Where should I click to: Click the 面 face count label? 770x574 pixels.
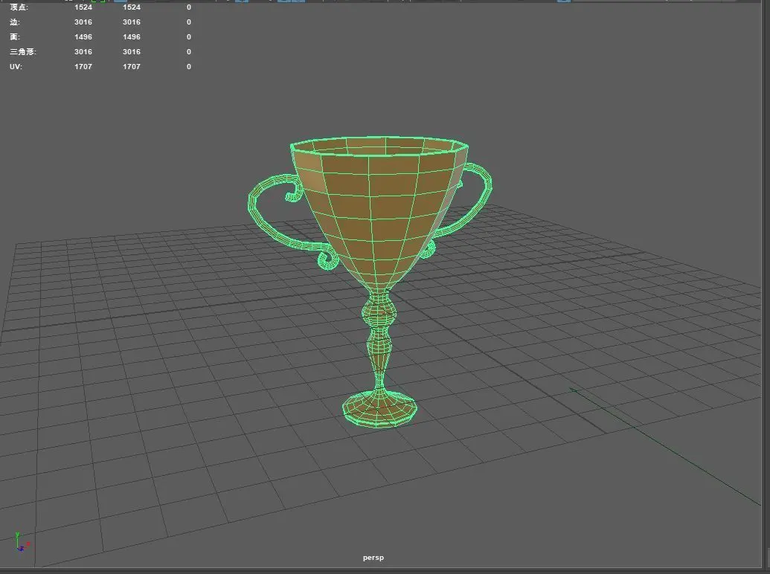point(15,36)
